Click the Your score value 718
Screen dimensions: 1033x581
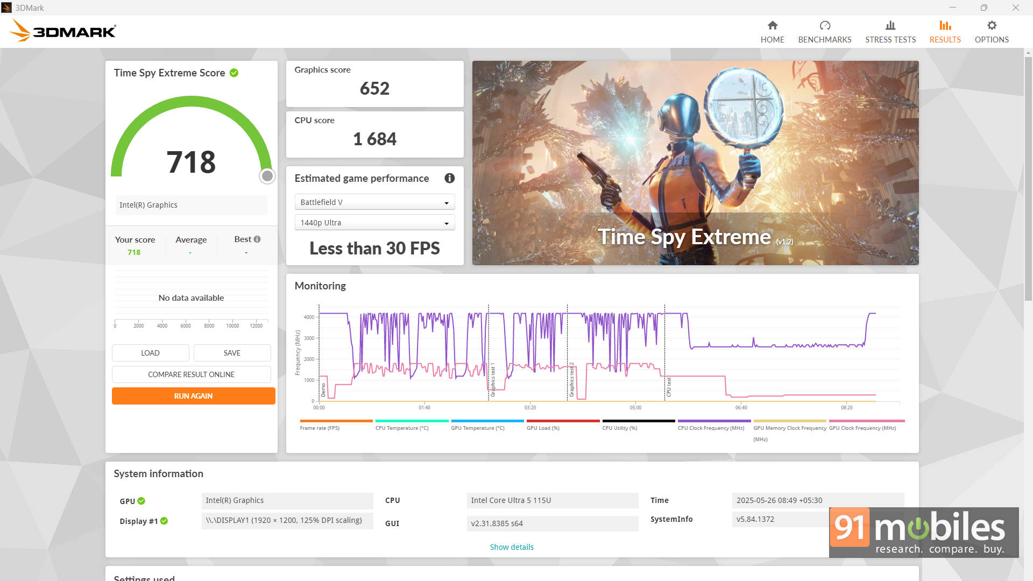pyautogui.click(x=134, y=252)
